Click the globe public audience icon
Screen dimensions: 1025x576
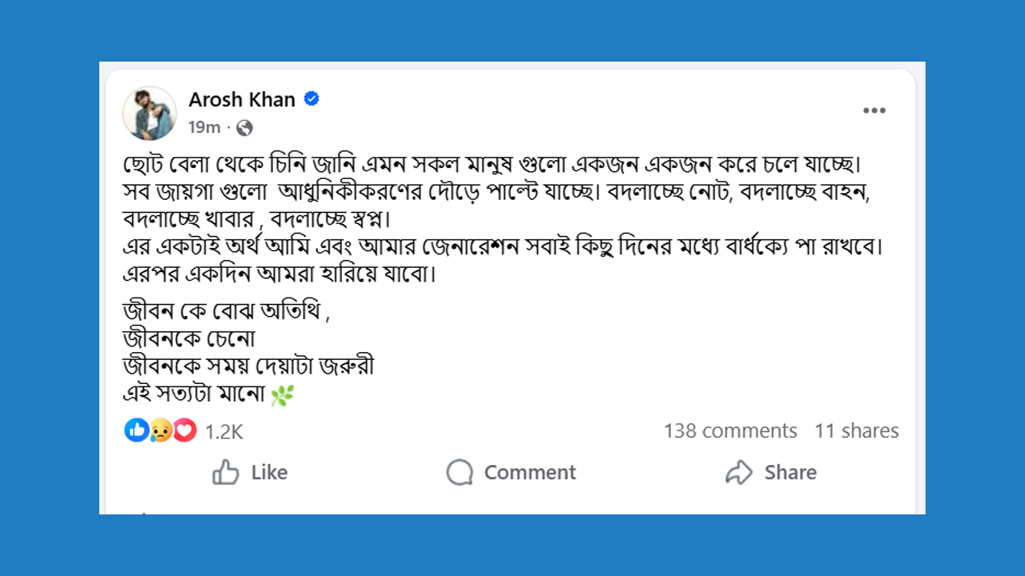click(x=245, y=127)
